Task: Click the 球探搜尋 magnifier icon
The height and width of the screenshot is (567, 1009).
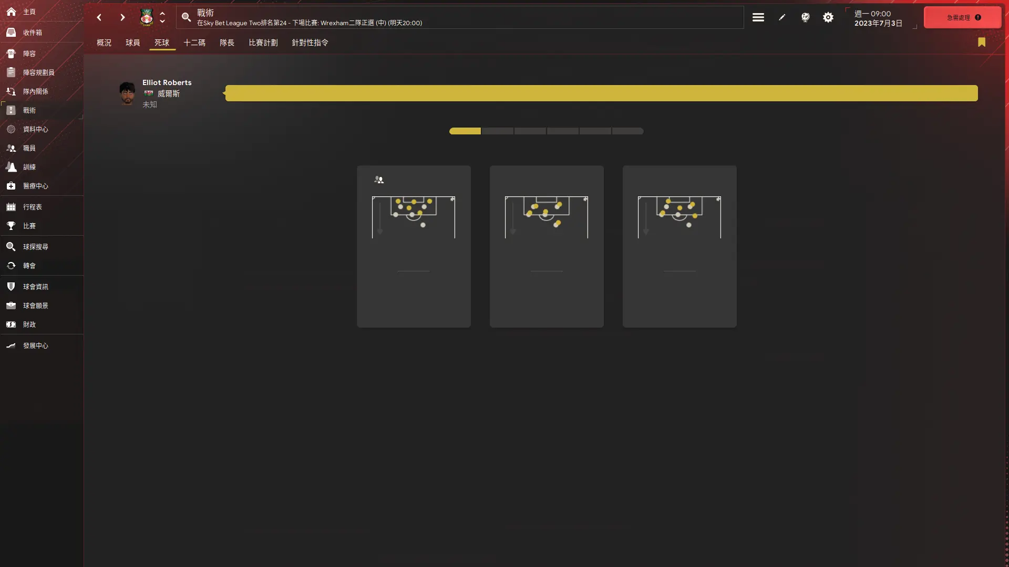Action: [x=11, y=247]
